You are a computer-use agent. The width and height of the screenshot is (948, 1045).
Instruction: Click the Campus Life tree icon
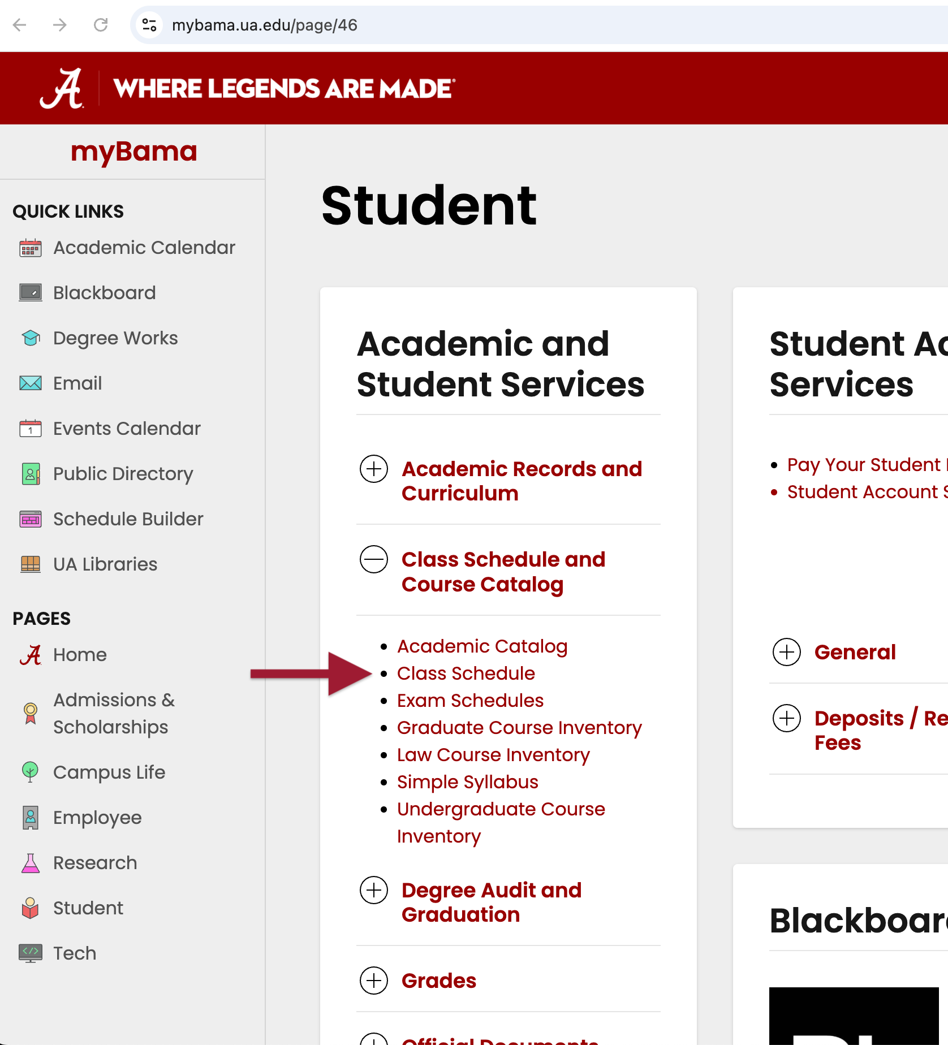(31, 772)
